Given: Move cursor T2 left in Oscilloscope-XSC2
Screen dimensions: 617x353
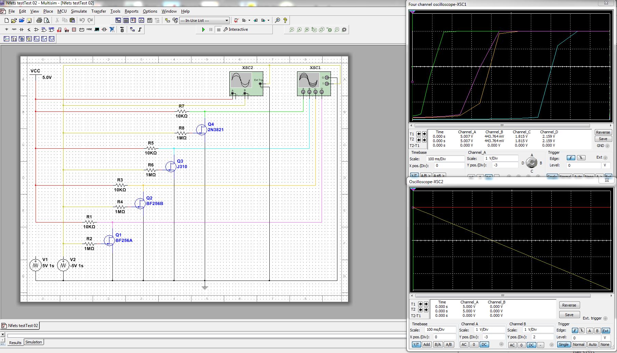Looking at the screenshot, I should tap(420, 310).
